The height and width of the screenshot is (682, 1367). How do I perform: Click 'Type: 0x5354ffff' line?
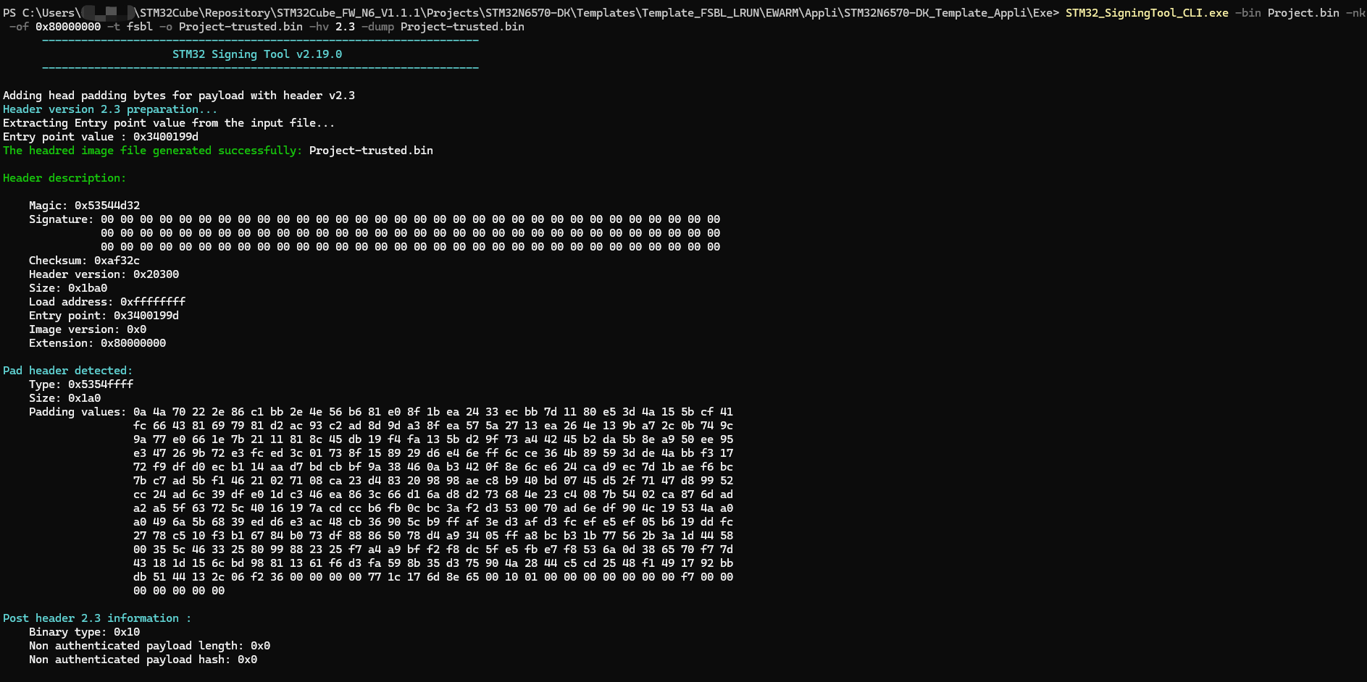point(81,384)
